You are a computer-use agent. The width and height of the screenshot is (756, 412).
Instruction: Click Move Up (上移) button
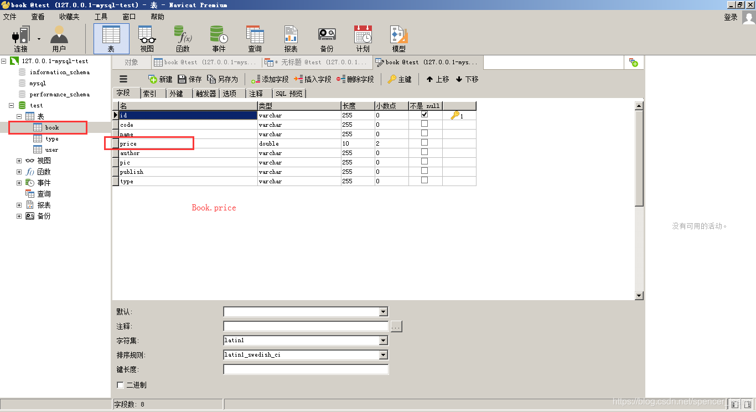click(437, 79)
